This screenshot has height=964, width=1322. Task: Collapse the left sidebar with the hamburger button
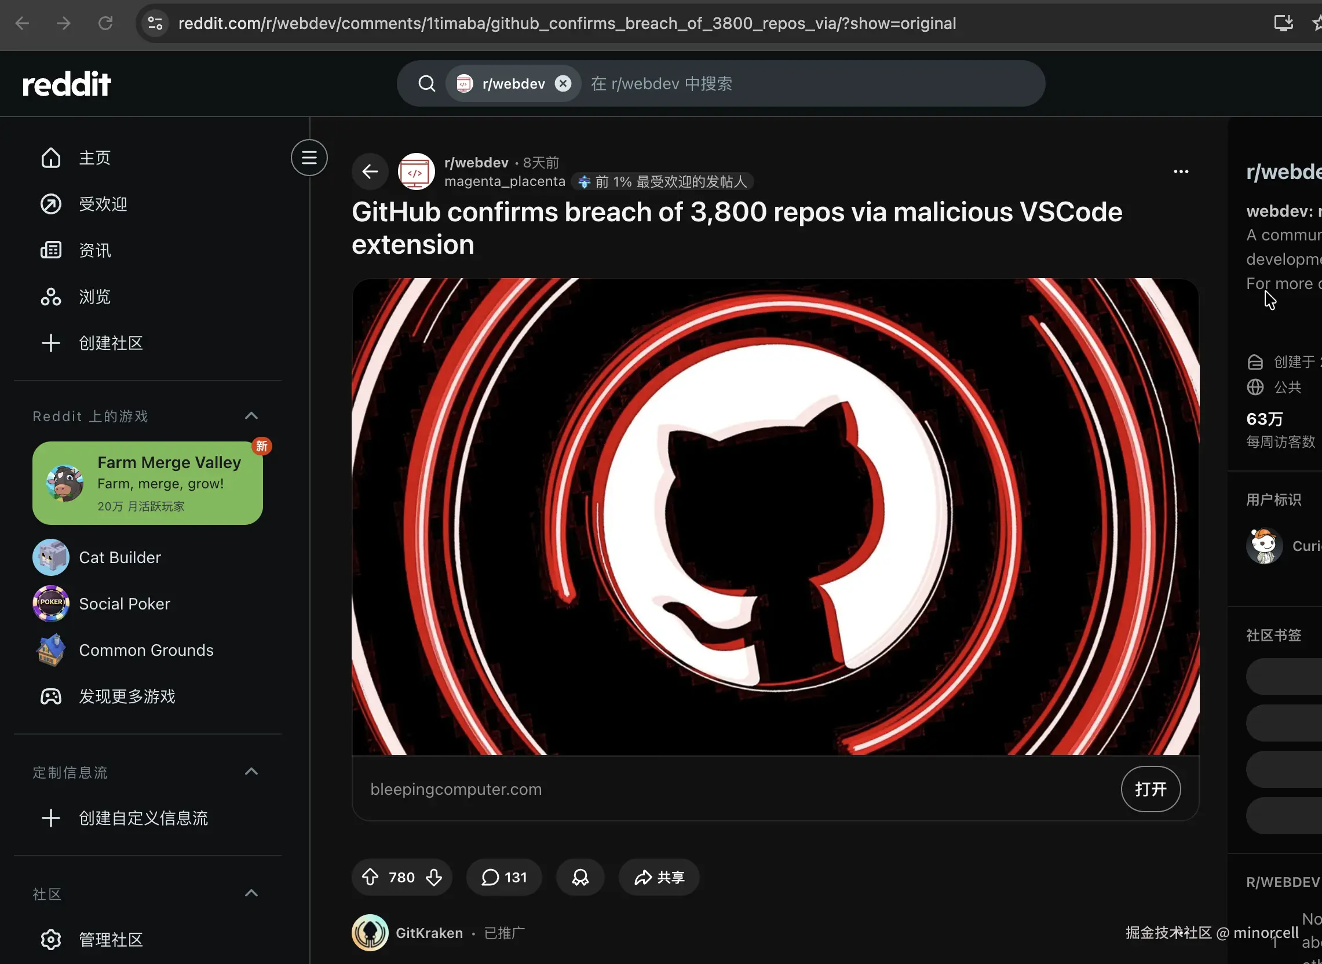coord(309,158)
